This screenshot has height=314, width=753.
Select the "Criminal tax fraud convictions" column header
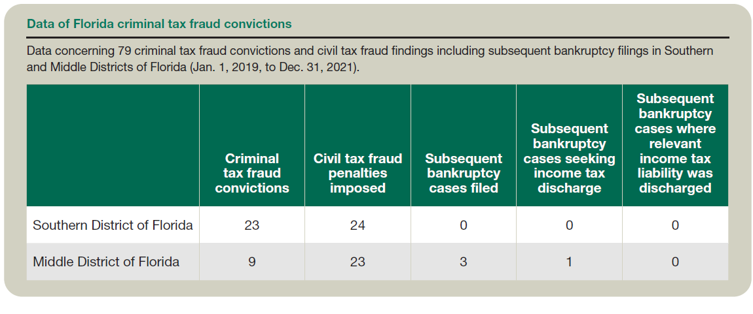[252, 173]
